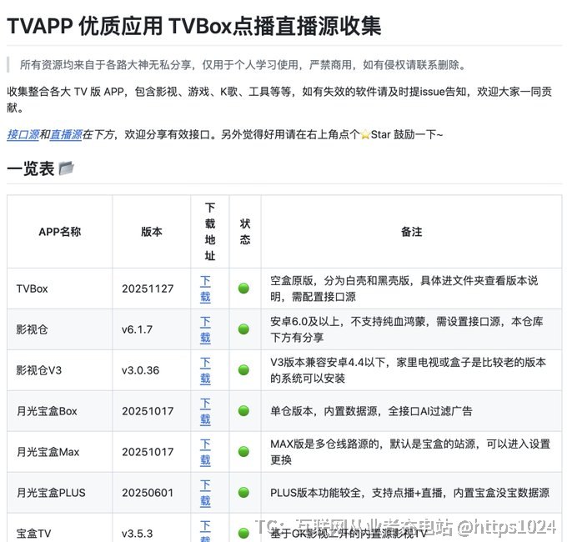Image resolution: width=567 pixels, height=542 pixels.
Task: Click version 20251127 cell
Action: [152, 289]
